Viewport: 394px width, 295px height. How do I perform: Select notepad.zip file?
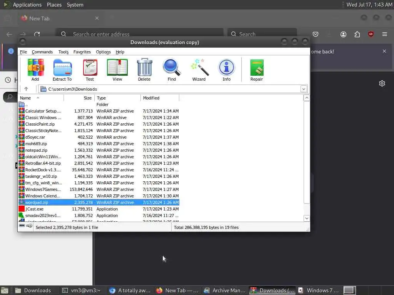pos(99,150)
